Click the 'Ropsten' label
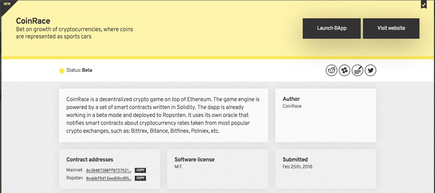 75,178
